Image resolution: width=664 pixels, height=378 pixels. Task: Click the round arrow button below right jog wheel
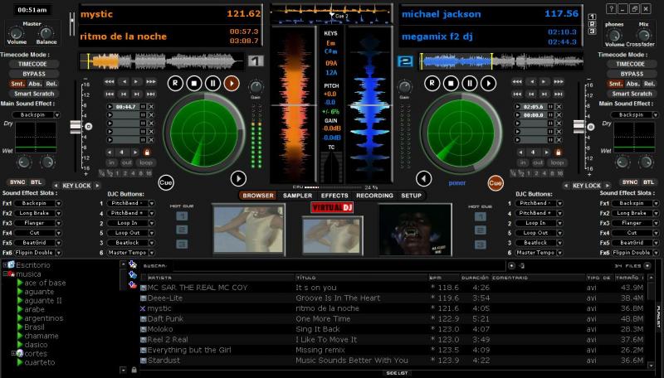click(x=423, y=178)
